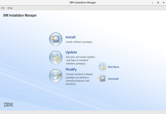Maximize the IBM Installation Manager window

[158, 3]
